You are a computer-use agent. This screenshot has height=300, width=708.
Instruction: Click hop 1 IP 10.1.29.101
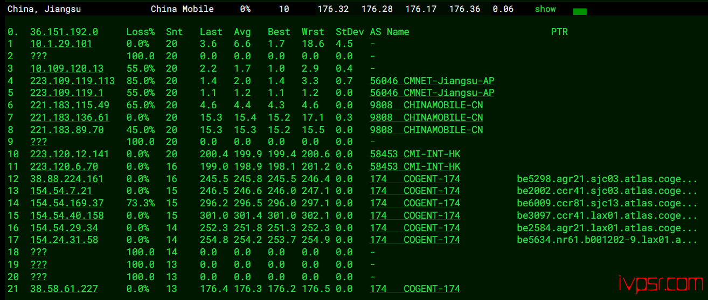(61, 44)
